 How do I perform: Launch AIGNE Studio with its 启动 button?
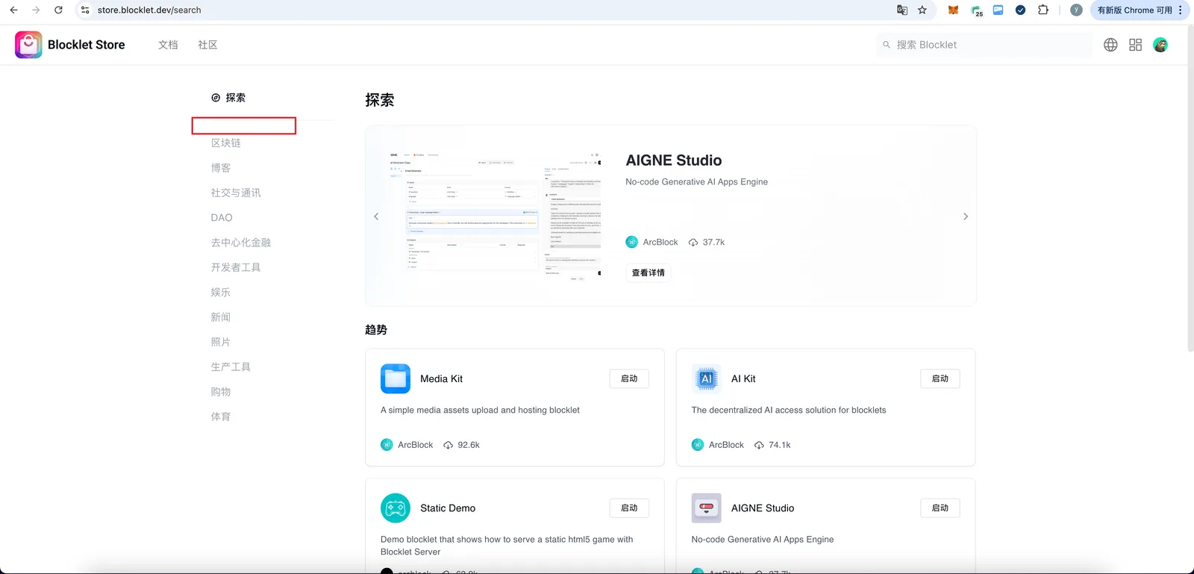click(940, 508)
